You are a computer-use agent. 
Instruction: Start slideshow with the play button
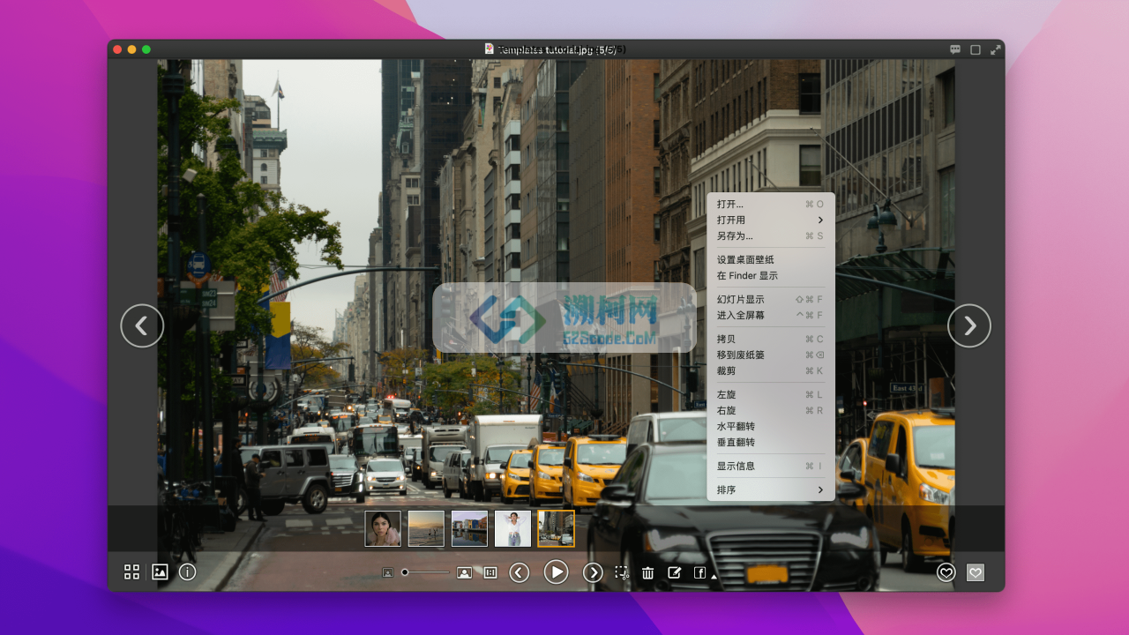(556, 572)
